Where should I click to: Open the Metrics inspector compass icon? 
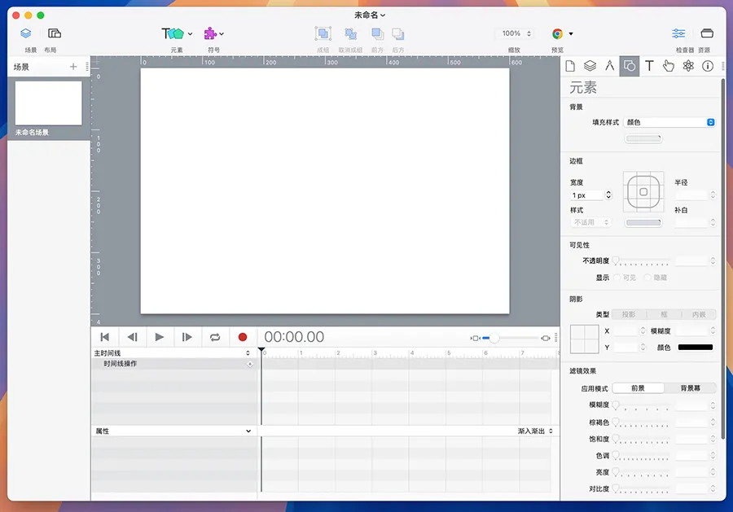click(609, 66)
